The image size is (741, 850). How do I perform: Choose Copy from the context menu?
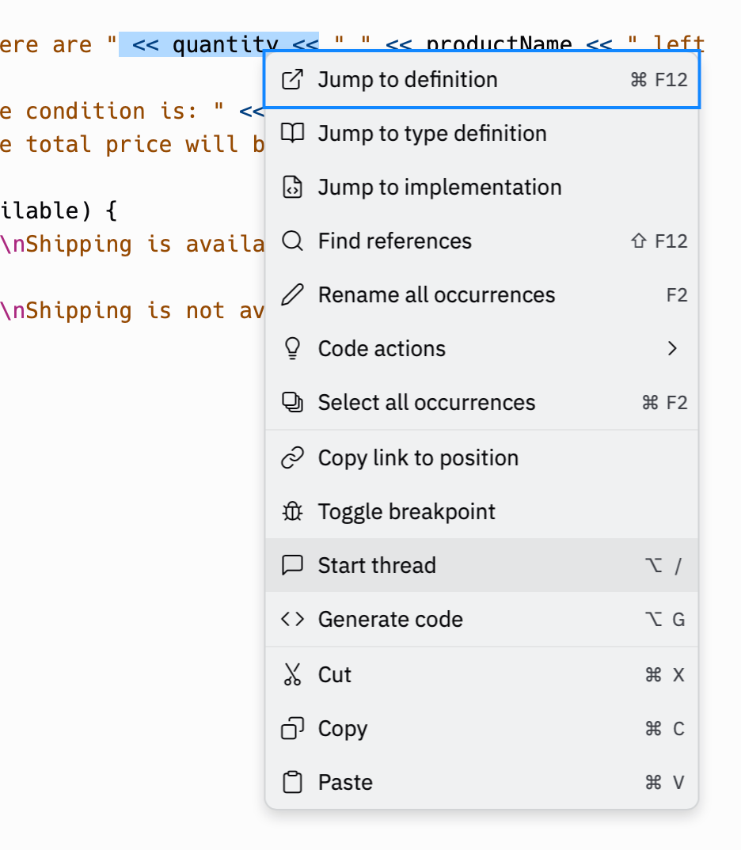click(x=482, y=729)
